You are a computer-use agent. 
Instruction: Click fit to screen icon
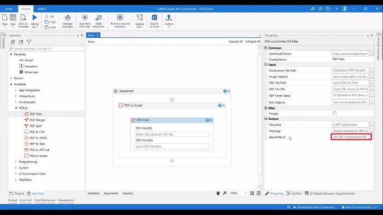pyautogui.click(x=252, y=193)
